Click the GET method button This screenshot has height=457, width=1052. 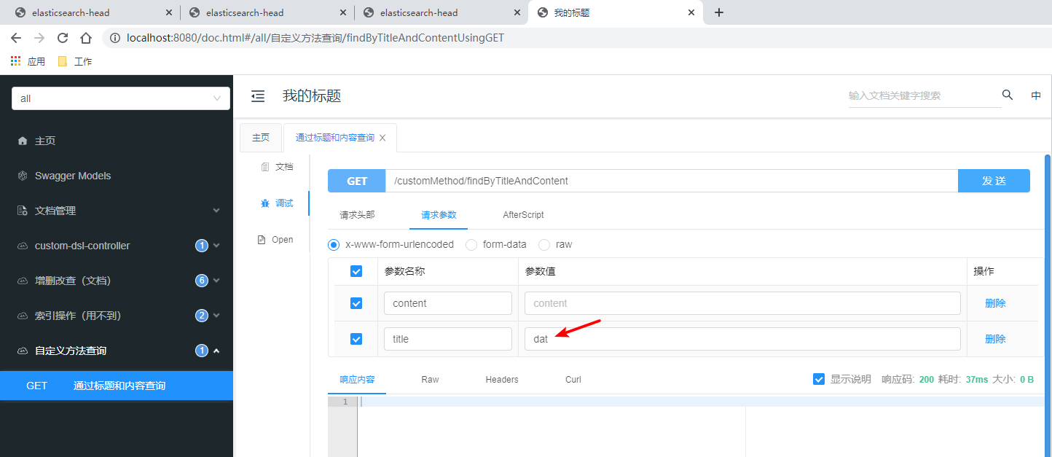(x=356, y=181)
